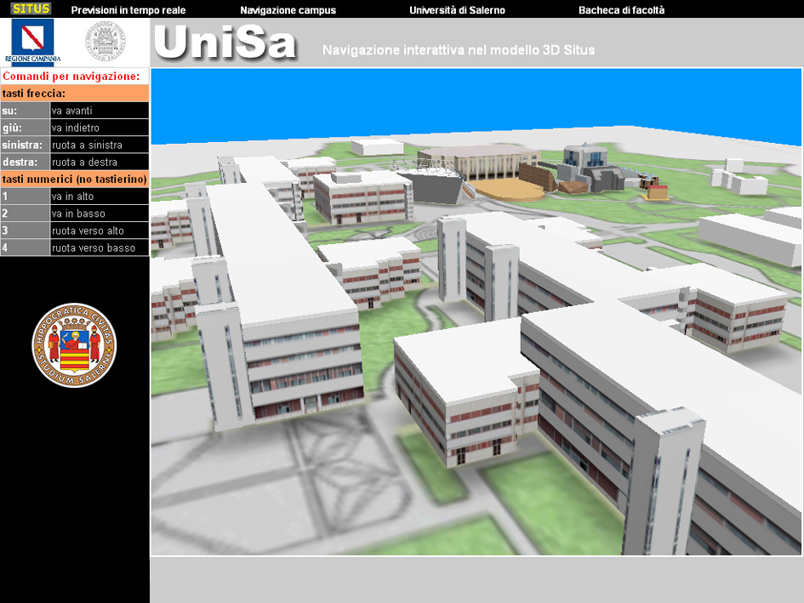Select the key '1' cell

point(26,196)
